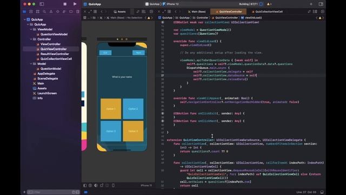
Task: Toggle the document outline in storyboard canvas
Action: (x=85, y=185)
